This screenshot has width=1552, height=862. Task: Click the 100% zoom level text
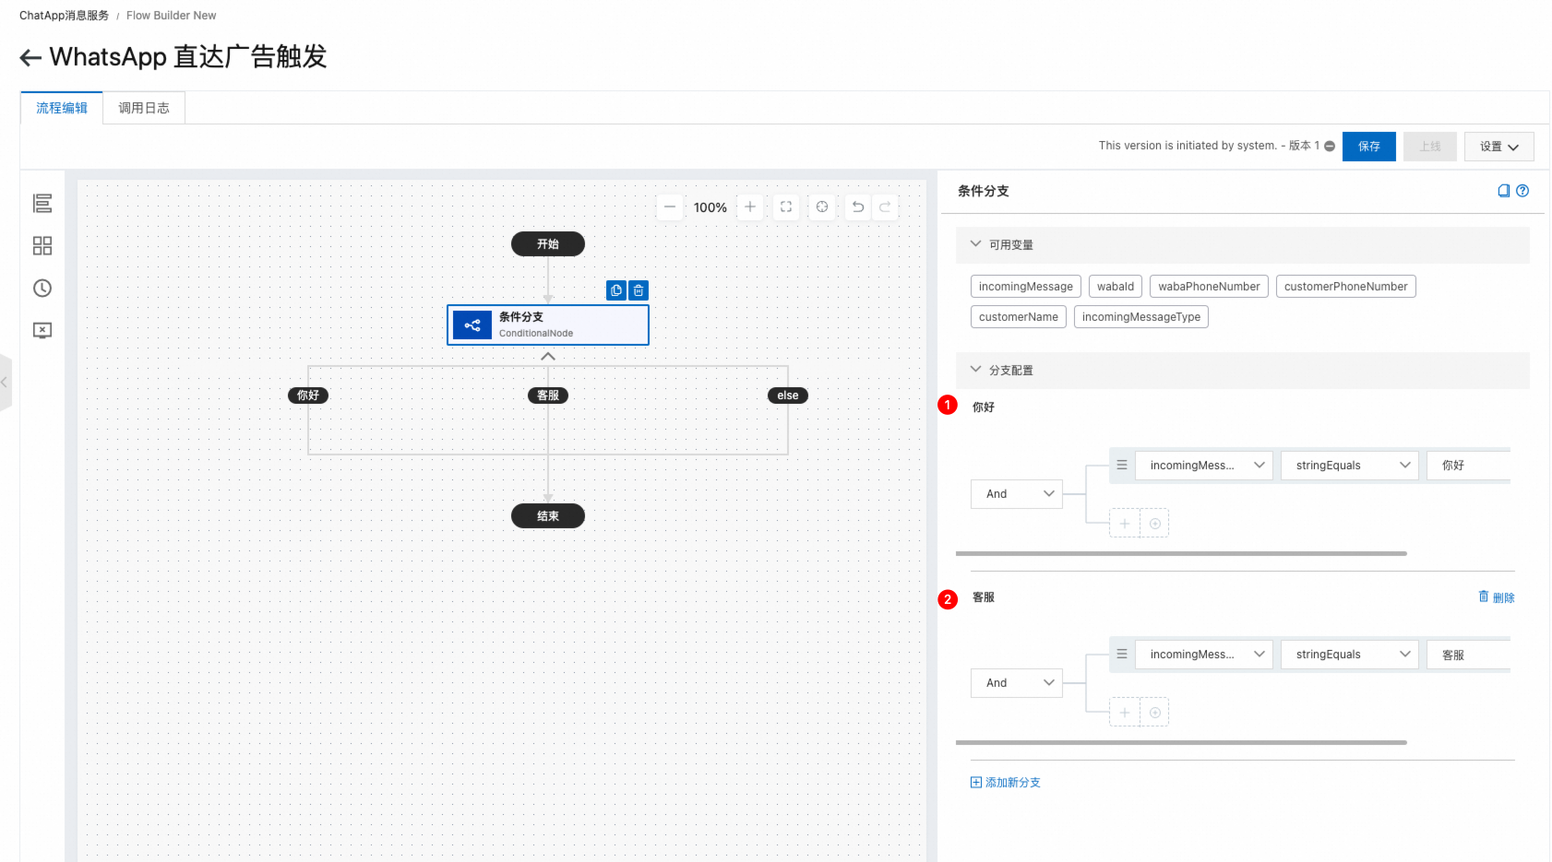point(710,207)
